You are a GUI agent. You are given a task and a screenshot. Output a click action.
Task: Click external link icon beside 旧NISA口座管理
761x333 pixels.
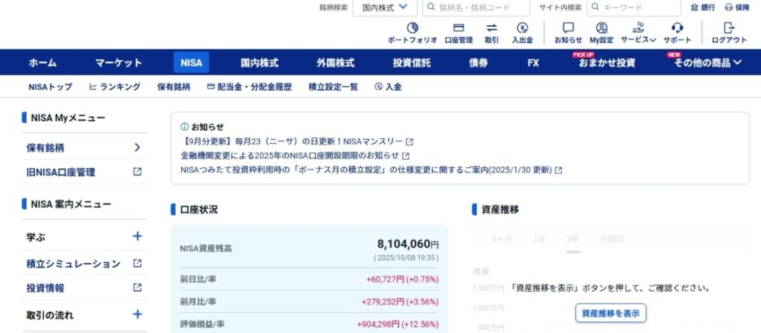[137, 172]
